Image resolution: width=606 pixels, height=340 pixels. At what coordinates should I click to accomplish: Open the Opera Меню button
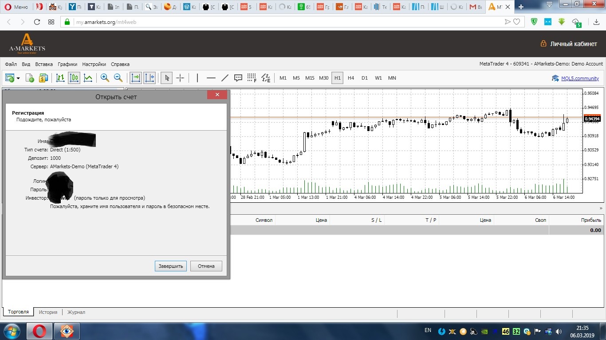[16, 7]
